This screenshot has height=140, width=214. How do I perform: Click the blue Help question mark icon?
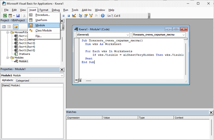(x=102, y=16)
